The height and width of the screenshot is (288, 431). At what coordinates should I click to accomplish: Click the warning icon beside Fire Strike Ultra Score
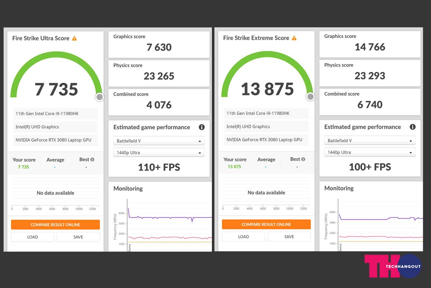74,38
